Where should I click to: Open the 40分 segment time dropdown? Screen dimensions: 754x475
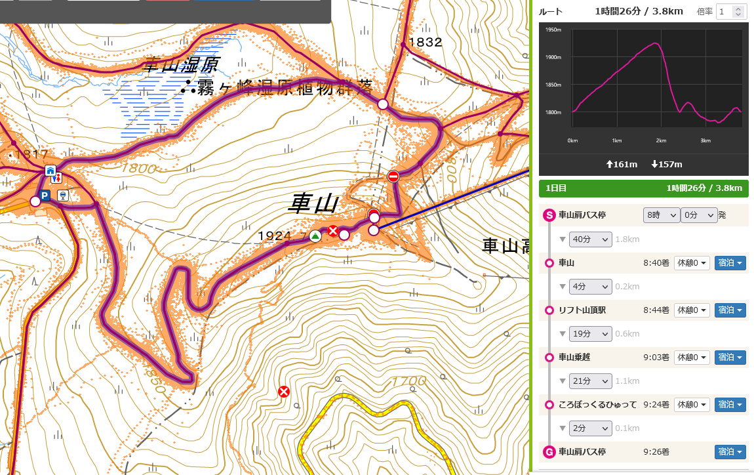590,239
